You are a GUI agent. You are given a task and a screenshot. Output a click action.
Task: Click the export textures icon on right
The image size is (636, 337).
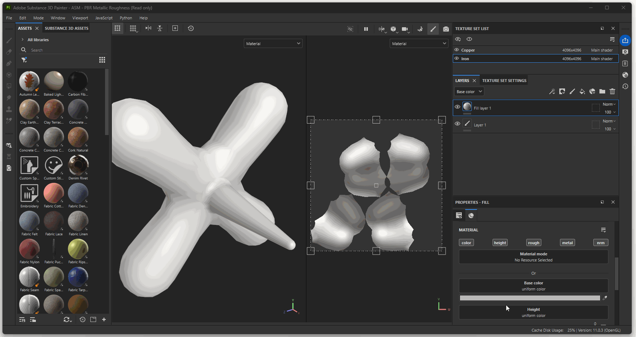point(625,40)
